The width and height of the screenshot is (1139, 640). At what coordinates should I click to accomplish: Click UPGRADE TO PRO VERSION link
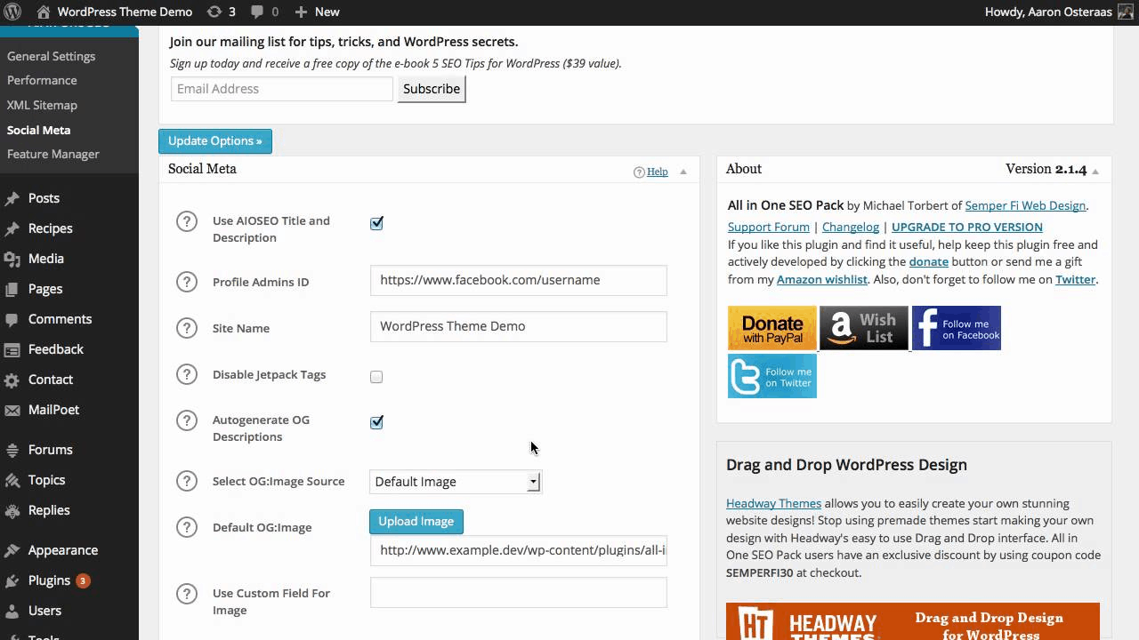967,227
